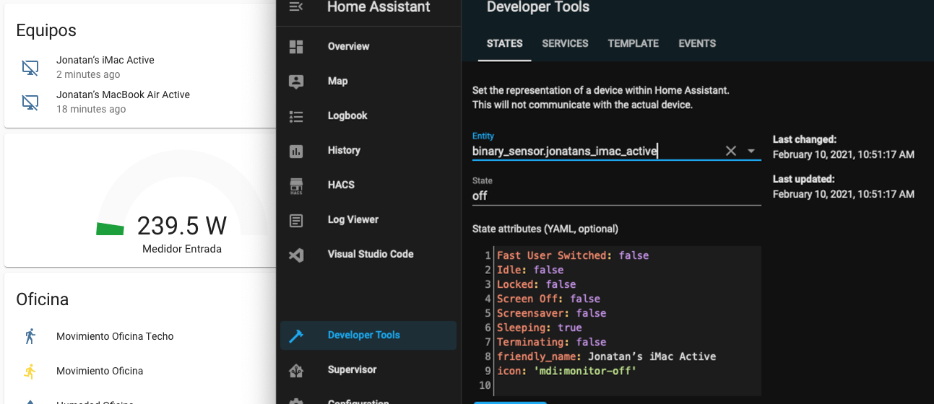Open Overview in the sidebar
The image size is (934, 404).
pos(368,46)
